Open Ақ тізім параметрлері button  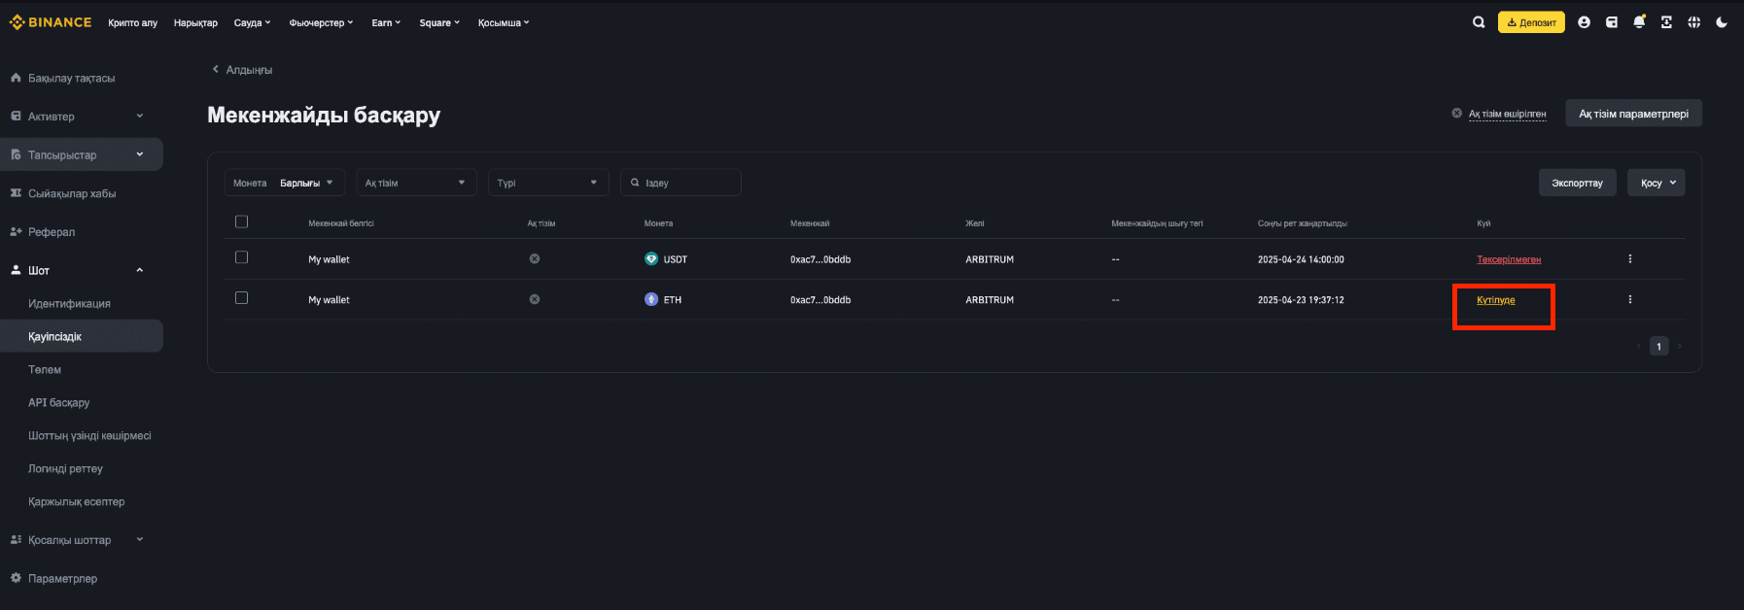[1633, 114]
